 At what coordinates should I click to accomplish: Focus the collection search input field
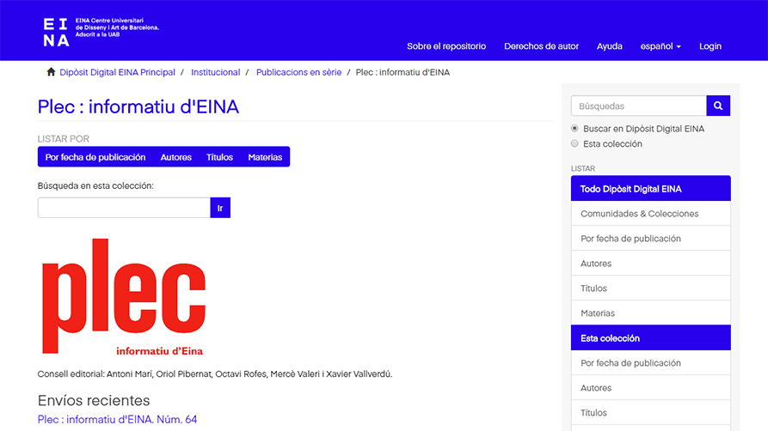pyautogui.click(x=124, y=208)
